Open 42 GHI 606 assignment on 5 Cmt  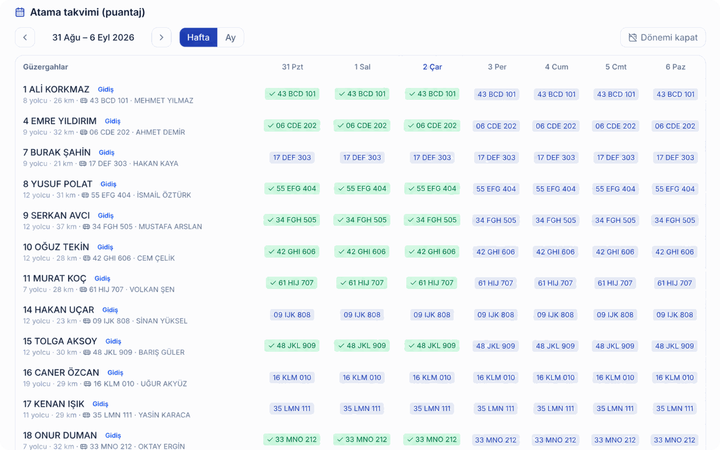click(x=616, y=252)
